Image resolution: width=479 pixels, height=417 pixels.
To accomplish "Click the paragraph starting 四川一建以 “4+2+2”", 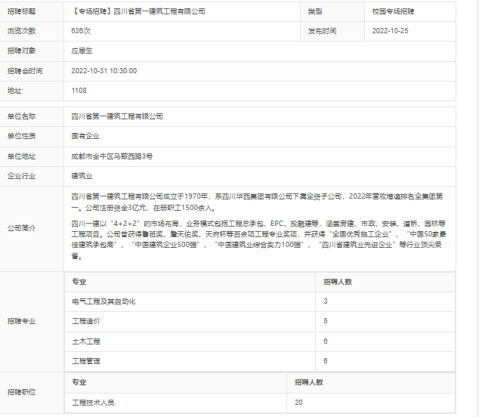I will (x=258, y=239).
